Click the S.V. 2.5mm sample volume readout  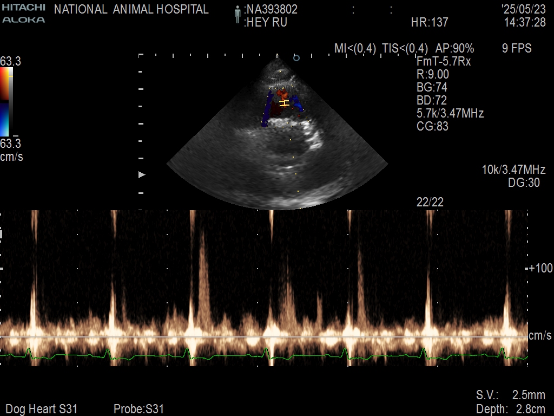pos(510,395)
